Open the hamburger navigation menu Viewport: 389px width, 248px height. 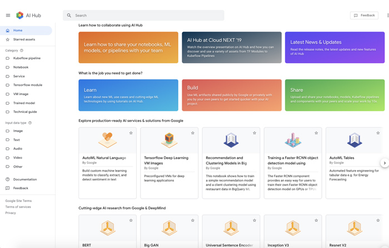(8, 15)
